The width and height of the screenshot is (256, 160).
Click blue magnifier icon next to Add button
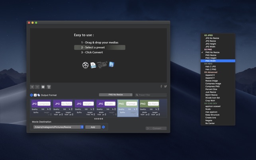click(x=104, y=127)
